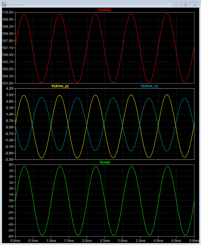Click the -3.5V axis label

click(x=9, y=160)
